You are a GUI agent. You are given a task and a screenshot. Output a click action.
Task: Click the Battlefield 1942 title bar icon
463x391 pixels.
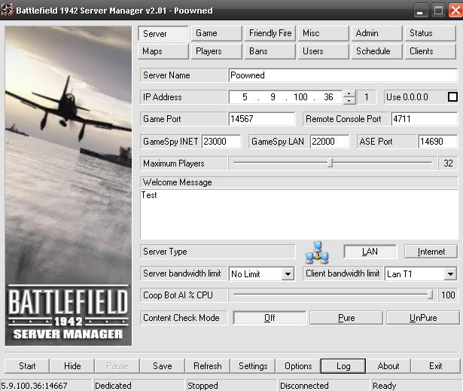pyautogui.click(x=7, y=10)
